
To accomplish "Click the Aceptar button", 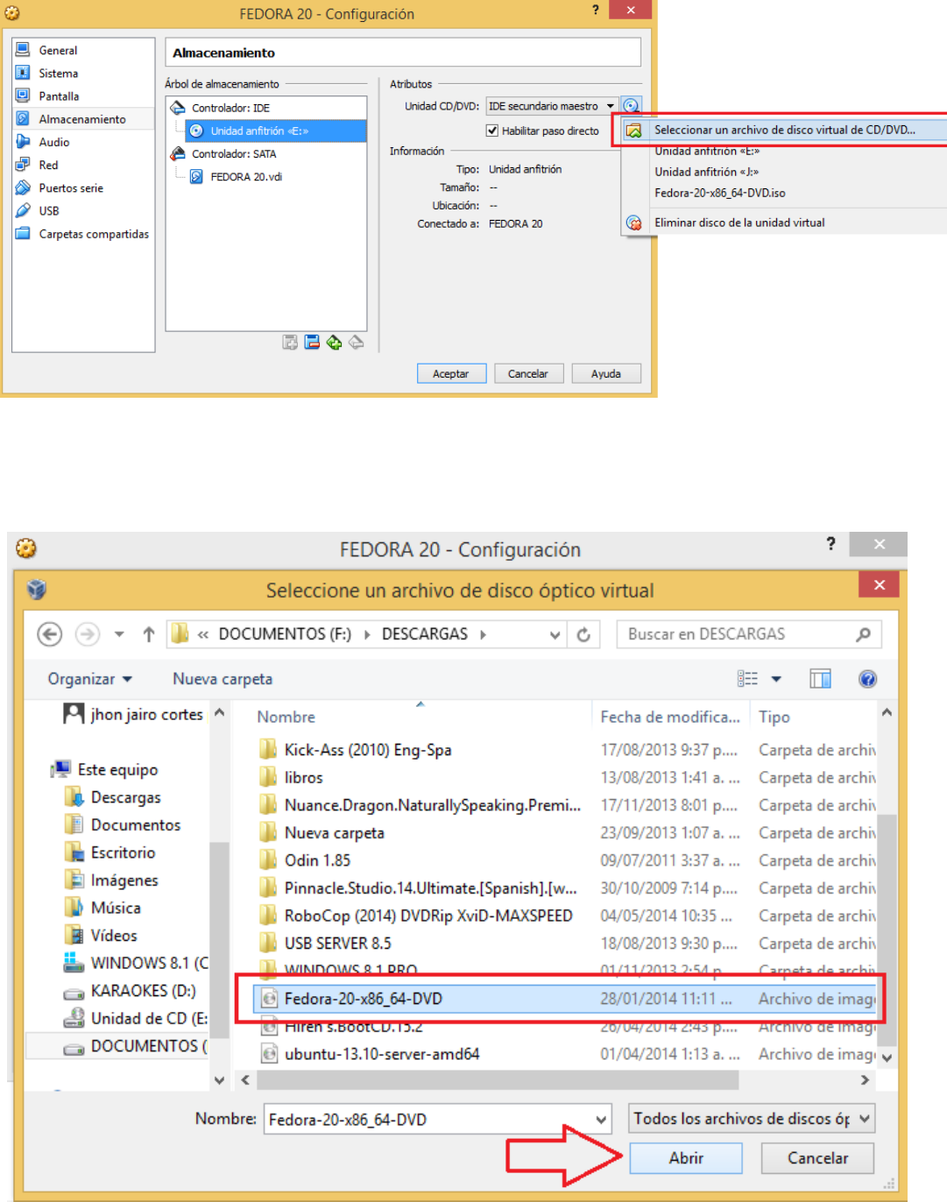I will (x=451, y=373).
